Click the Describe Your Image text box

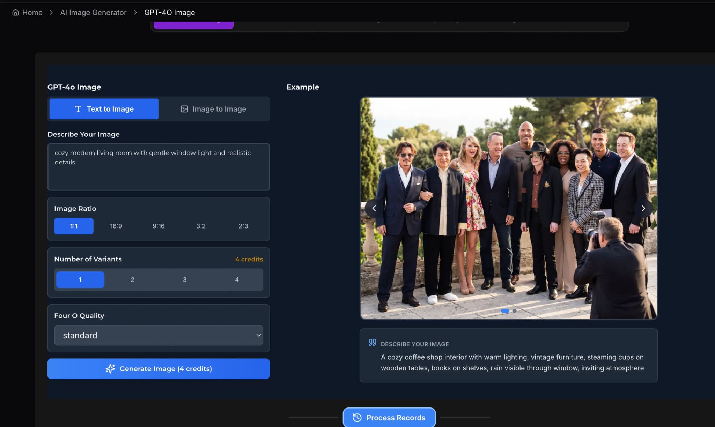[x=158, y=167]
